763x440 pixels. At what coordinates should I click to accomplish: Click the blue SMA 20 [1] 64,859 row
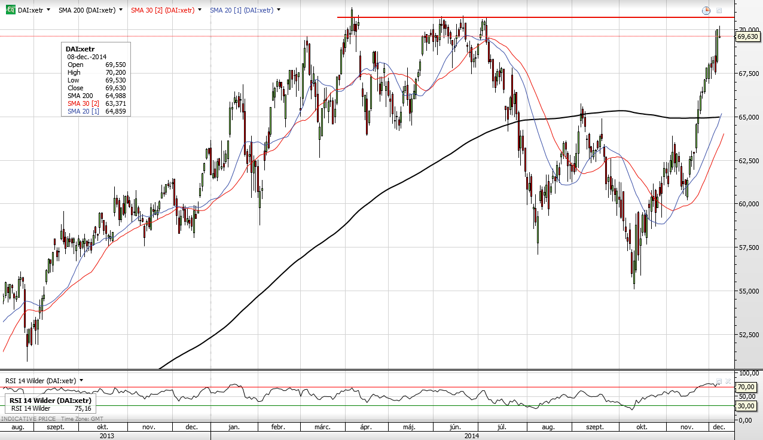[x=96, y=111]
